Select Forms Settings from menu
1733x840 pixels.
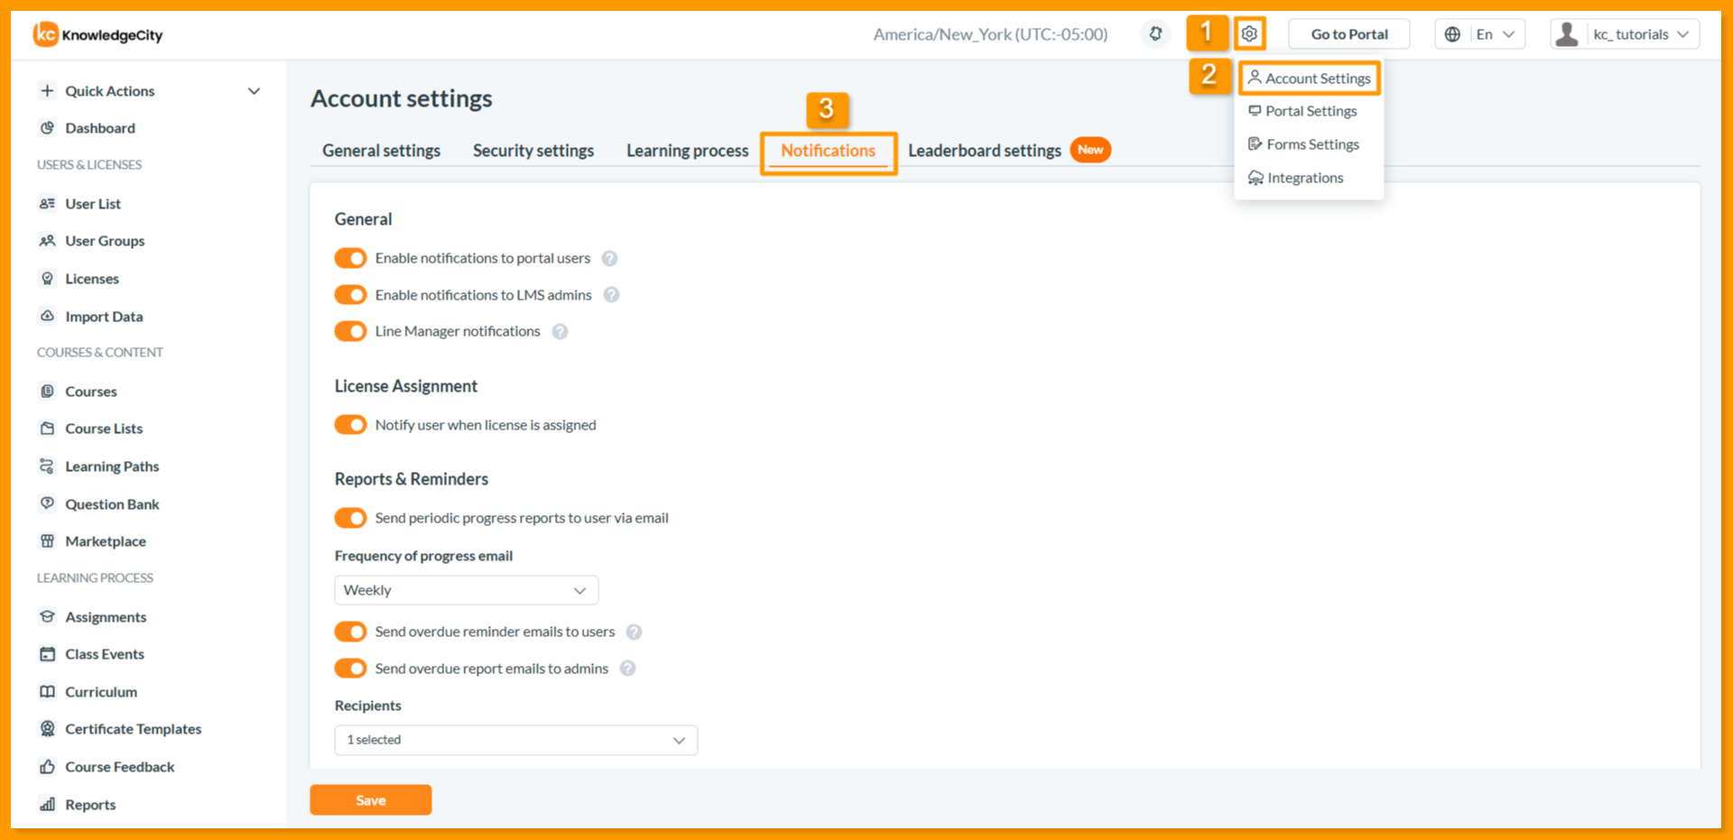(1303, 144)
